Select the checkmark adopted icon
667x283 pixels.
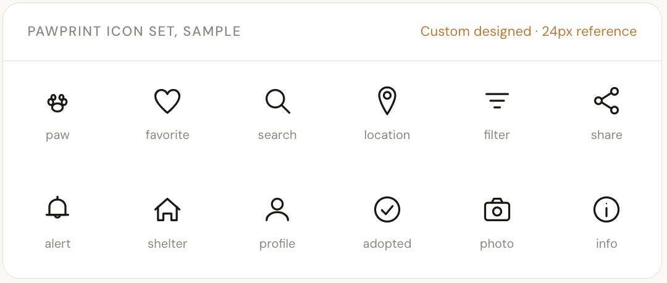pyautogui.click(x=387, y=209)
